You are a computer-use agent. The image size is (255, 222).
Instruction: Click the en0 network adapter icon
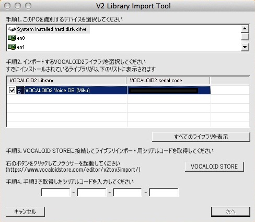click(x=12, y=38)
